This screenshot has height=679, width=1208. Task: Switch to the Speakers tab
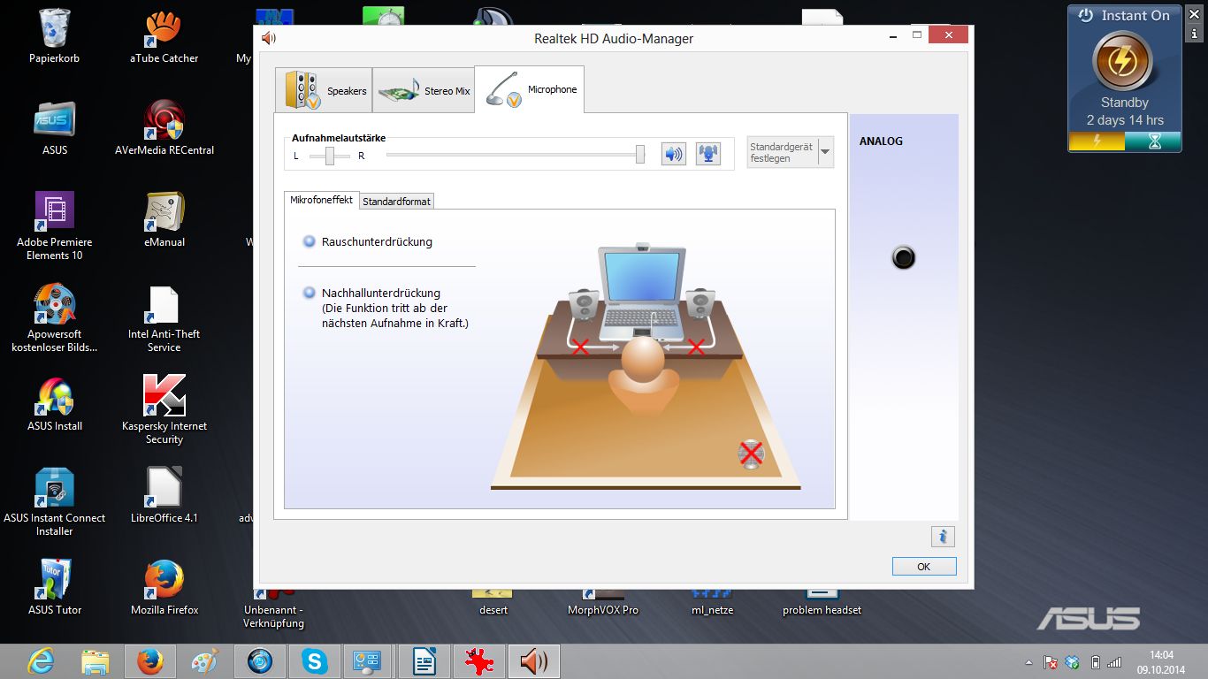[x=324, y=90]
